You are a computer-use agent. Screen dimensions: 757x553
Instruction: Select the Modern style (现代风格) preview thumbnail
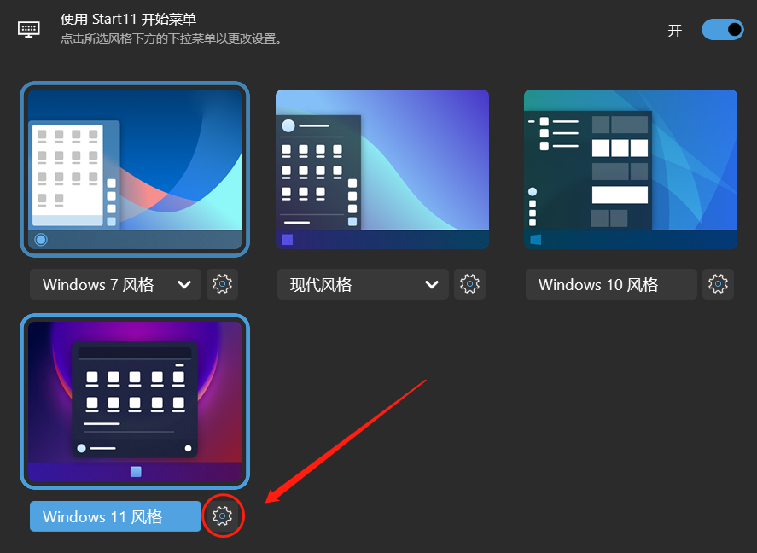pyautogui.click(x=382, y=169)
